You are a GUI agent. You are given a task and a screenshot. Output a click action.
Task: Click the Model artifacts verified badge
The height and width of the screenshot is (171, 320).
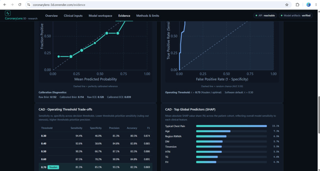pos(296,15)
